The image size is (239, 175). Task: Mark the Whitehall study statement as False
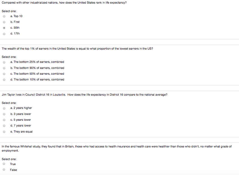coord(4,170)
